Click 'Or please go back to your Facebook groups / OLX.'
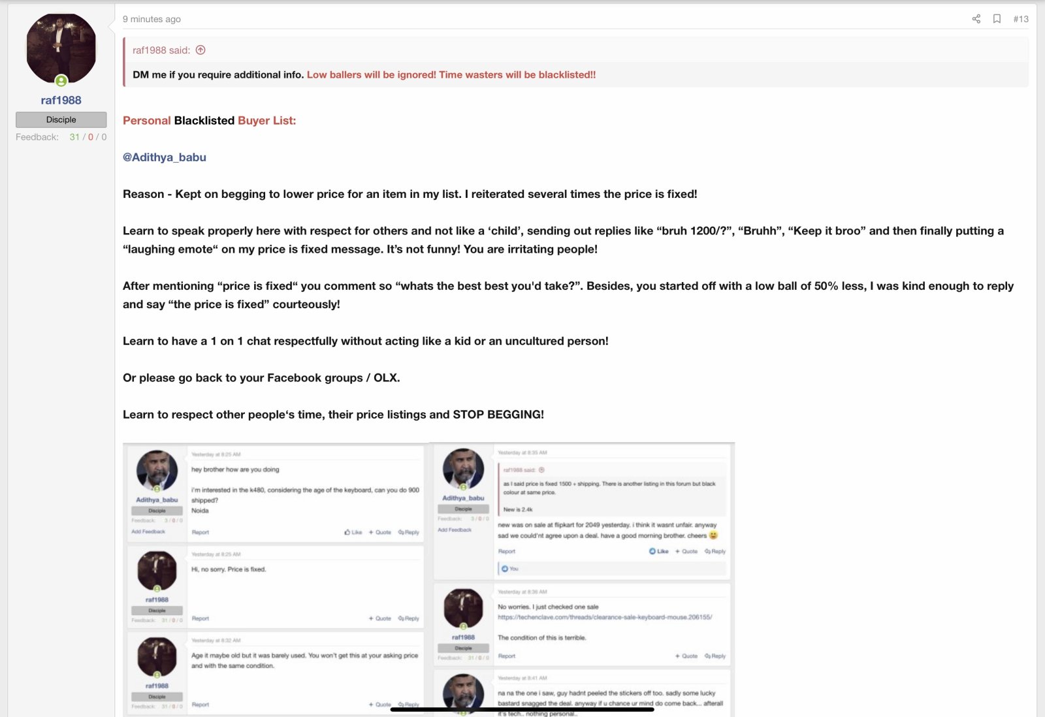This screenshot has width=1045, height=717. 261,378
